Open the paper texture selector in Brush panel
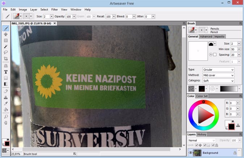Image resolution: width=244 pixels, height=158 pixels. click(193, 89)
